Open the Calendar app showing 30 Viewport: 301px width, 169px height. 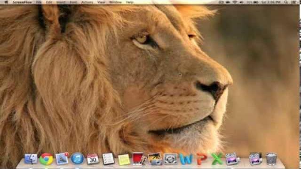[x=93, y=159]
